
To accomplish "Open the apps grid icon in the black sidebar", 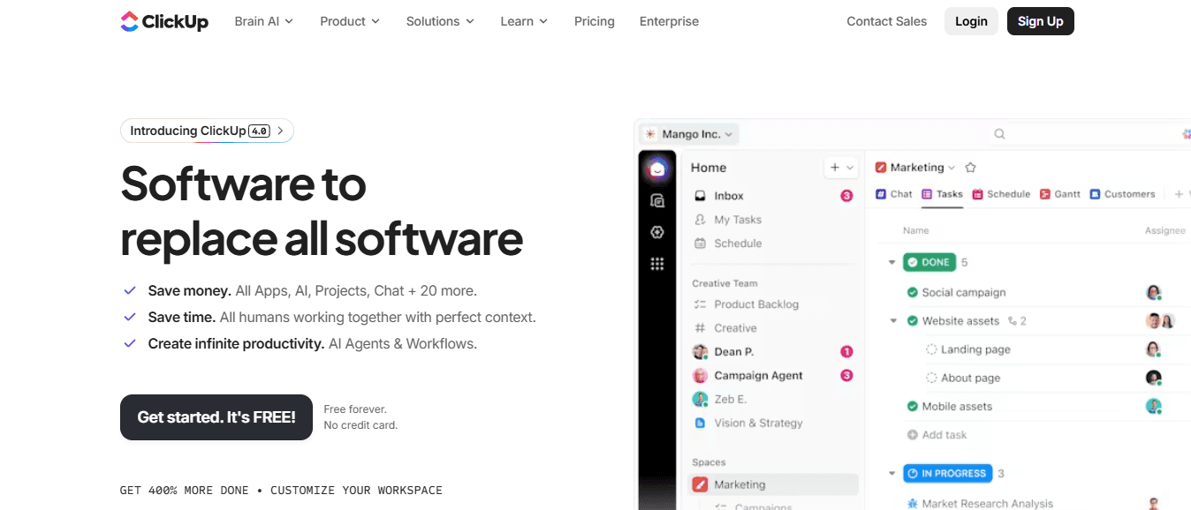I will point(656,263).
